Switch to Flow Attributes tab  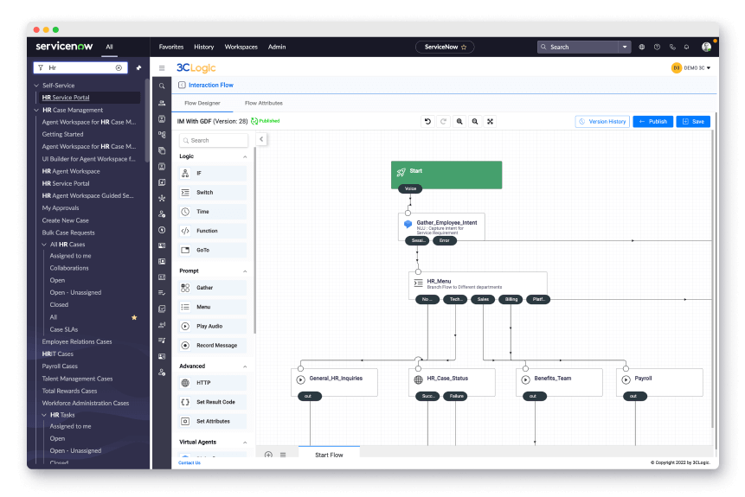tap(264, 103)
